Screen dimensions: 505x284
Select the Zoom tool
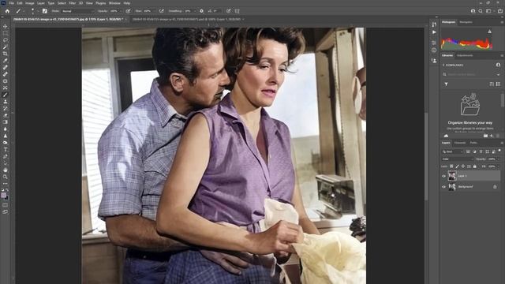6,177
